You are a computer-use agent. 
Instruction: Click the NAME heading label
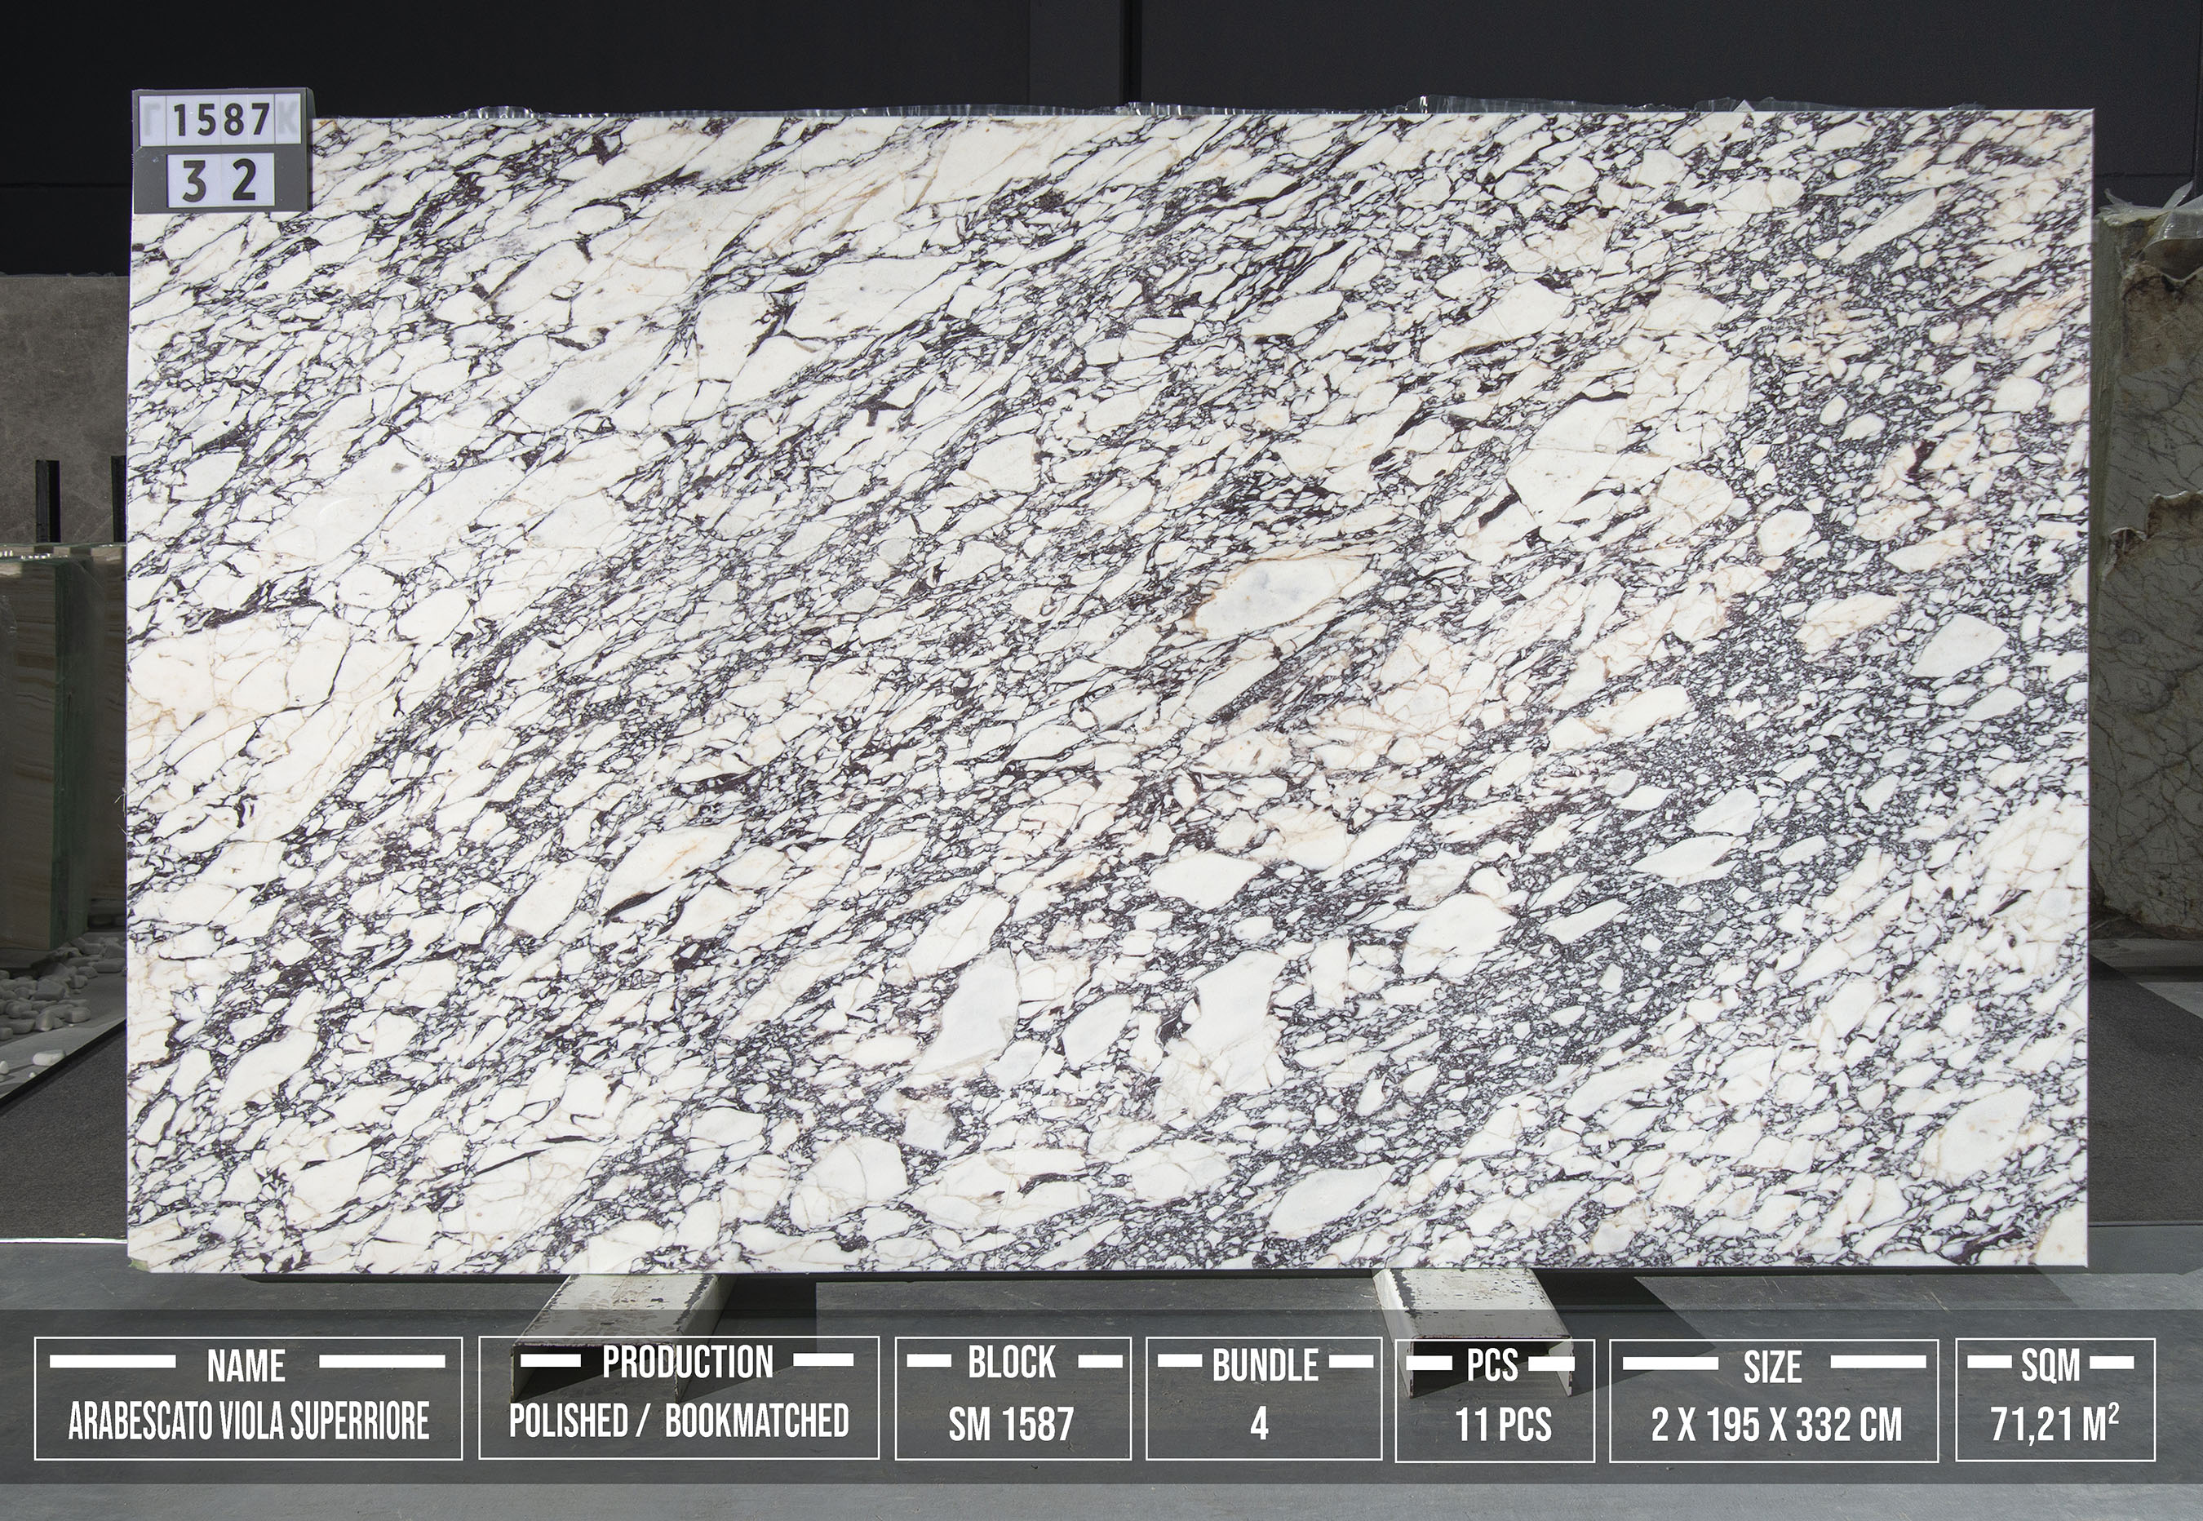pos(246,1367)
